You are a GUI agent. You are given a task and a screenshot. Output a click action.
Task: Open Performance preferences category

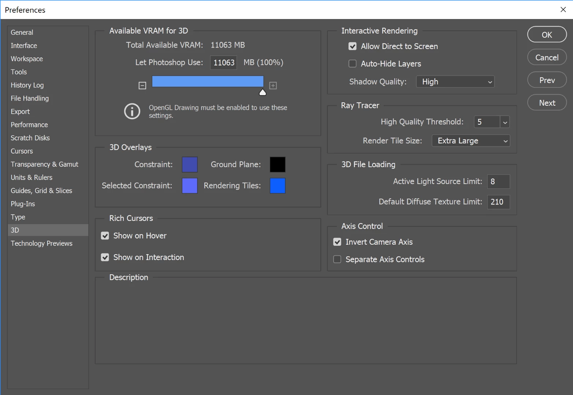coord(48,125)
